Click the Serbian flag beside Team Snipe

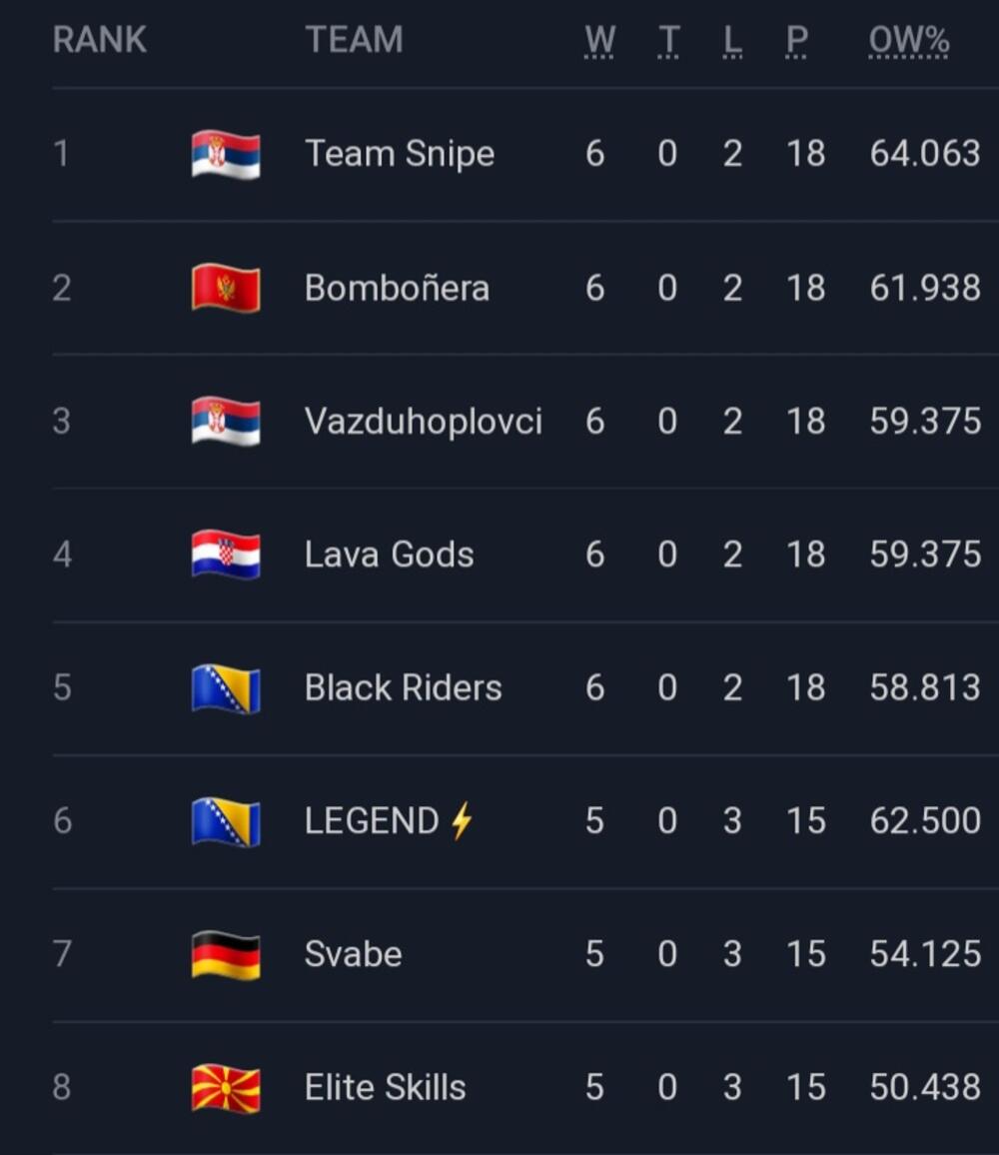pyautogui.click(x=226, y=155)
